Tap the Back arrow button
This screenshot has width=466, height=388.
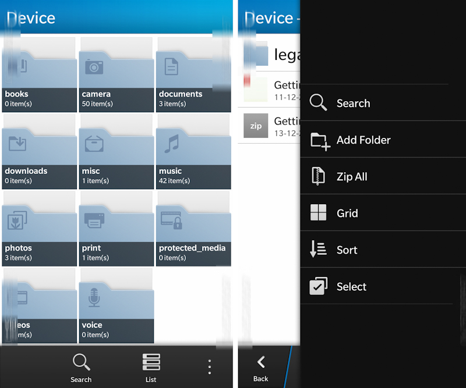261,366
